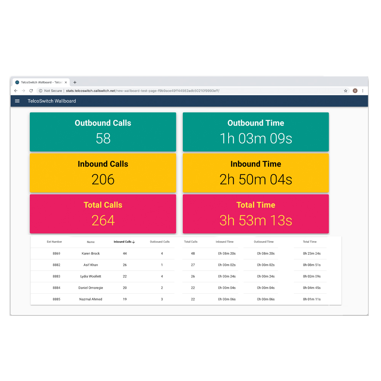Click the pink Total Time card
The image size is (381, 381).
click(256, 214)
